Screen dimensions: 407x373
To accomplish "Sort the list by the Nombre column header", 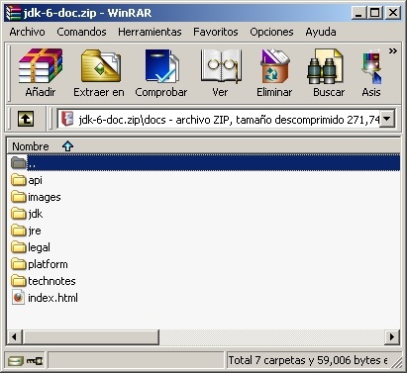I will [204, 146].
